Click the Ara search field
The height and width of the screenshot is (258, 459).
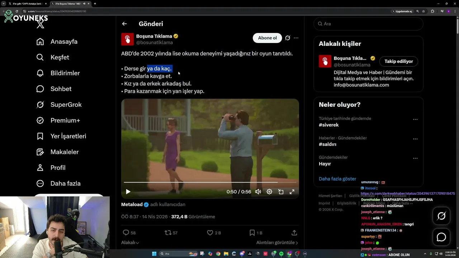(368, 24)
